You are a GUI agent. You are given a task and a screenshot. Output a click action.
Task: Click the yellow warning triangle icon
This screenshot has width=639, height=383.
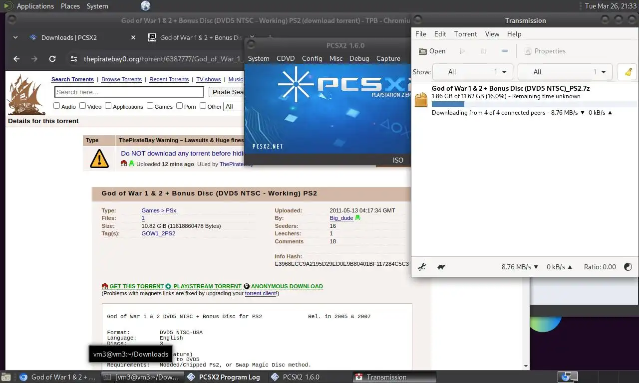(x=99, y=159)
